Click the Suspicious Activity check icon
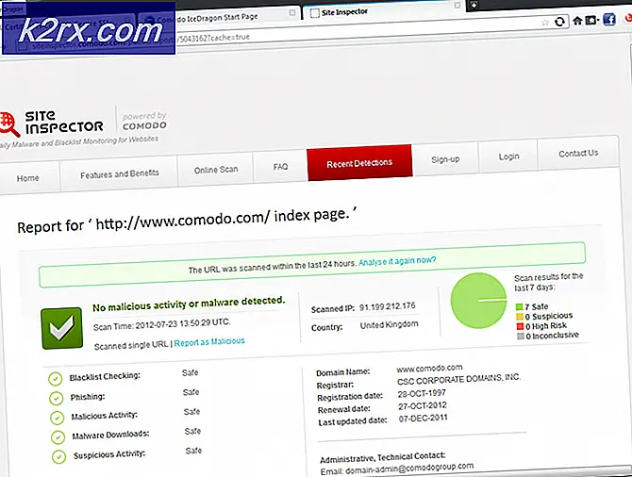The height and width of the screenshot is (477, 632). click(x=58, y=456)
